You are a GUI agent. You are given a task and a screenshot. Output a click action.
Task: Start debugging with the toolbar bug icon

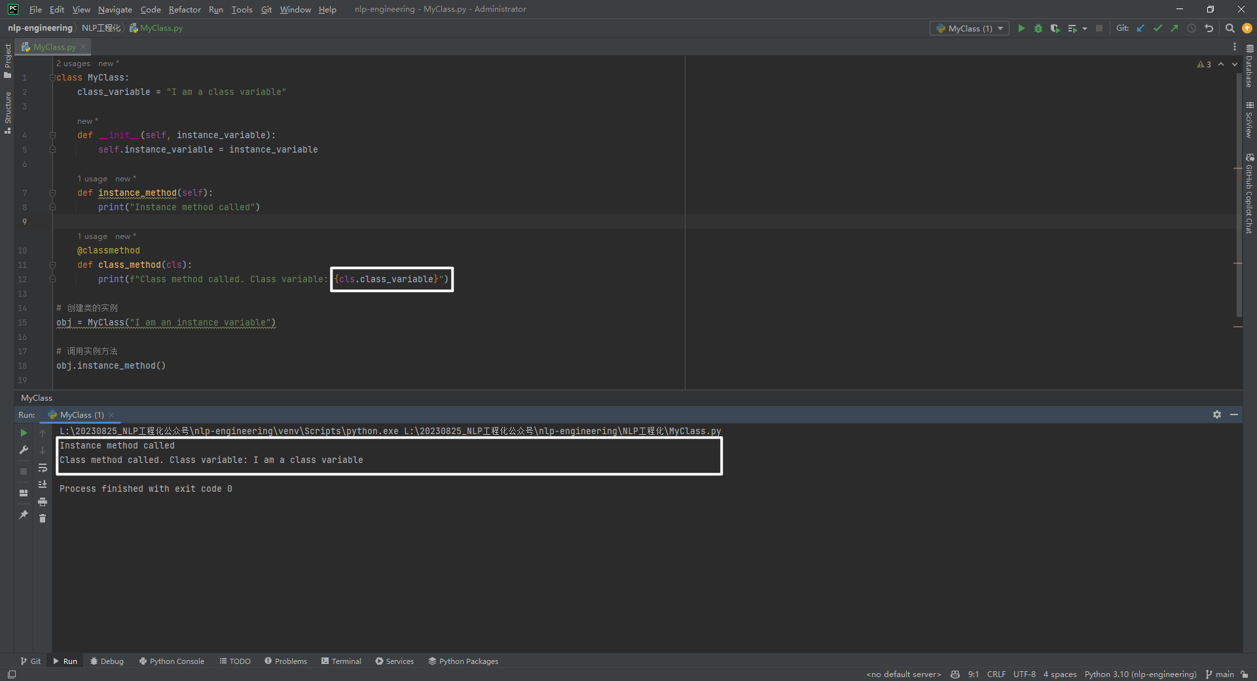(x=1038, y=28)
